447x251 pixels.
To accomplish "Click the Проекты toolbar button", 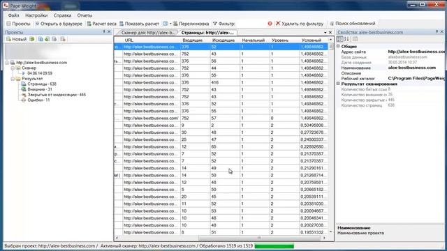I will click(18, 24).
